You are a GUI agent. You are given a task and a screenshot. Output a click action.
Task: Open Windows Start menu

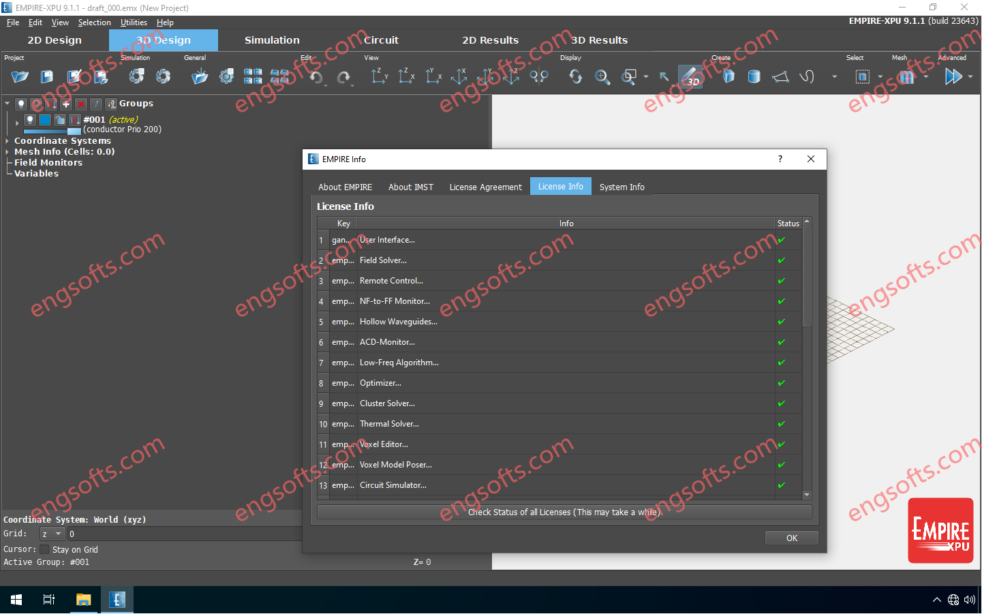(16, 600)
